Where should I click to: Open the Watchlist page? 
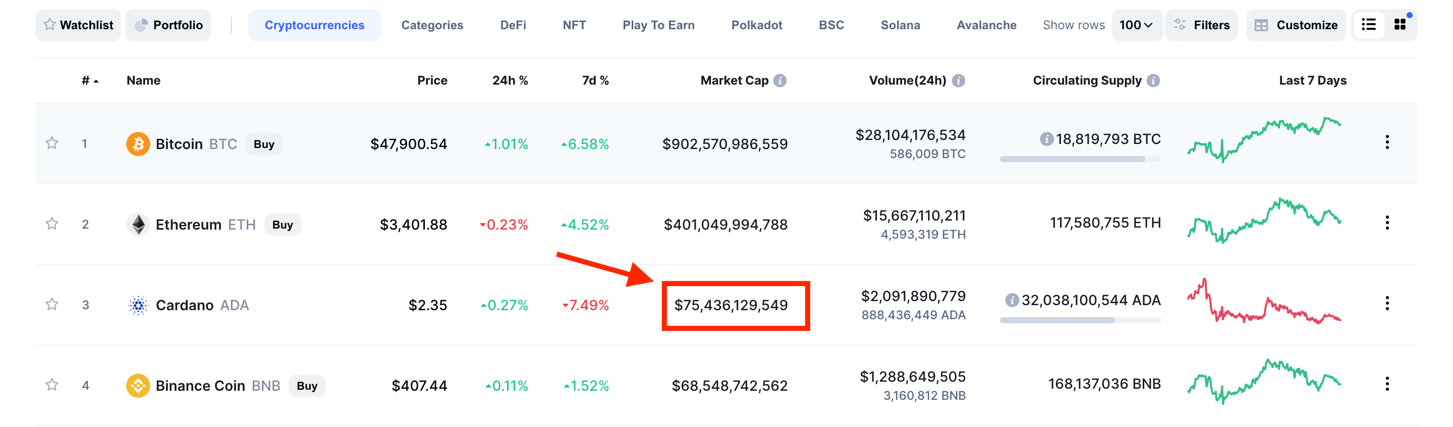(78, 25)
